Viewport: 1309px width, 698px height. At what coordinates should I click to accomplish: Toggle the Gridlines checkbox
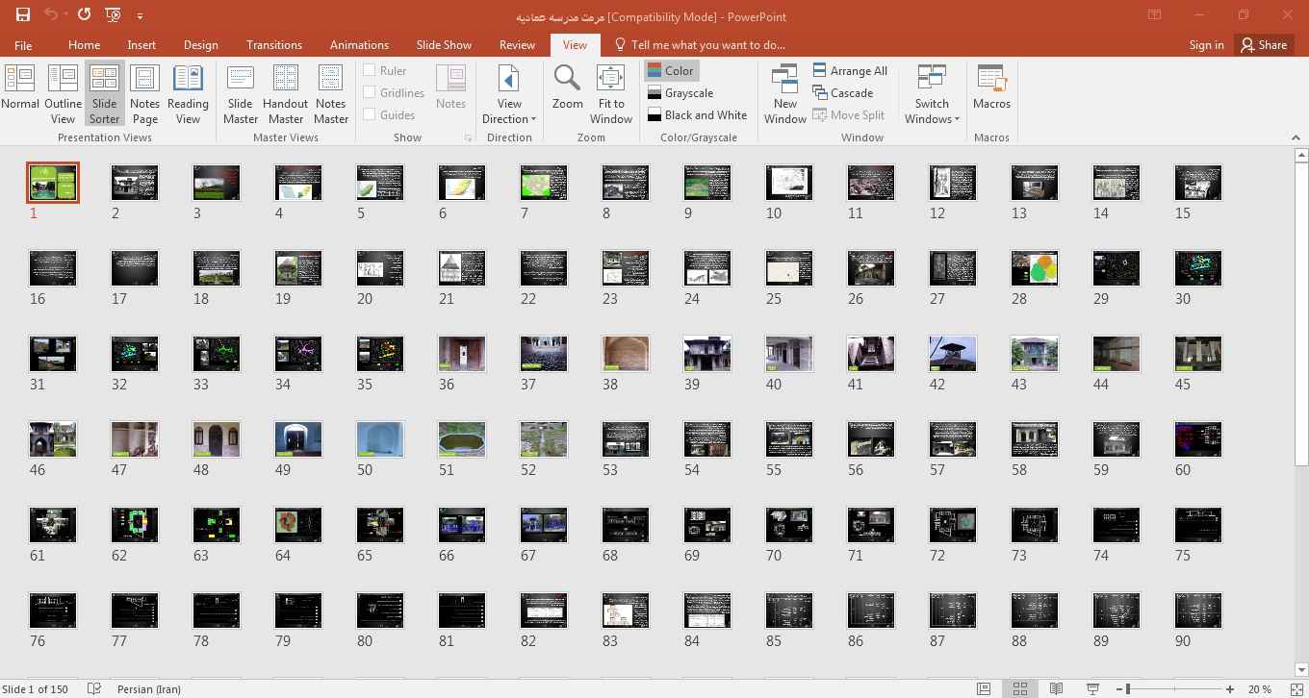[x=370, y=92]
